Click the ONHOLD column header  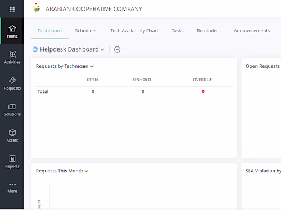142,80
